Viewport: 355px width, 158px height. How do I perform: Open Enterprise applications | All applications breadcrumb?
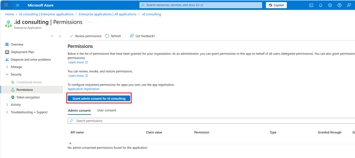(x=108, y=14)
